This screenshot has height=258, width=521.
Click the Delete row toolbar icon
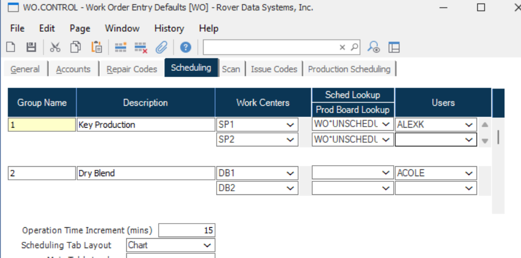coord(141,47)
